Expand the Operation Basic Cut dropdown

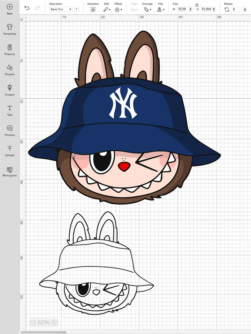(61, 9)
